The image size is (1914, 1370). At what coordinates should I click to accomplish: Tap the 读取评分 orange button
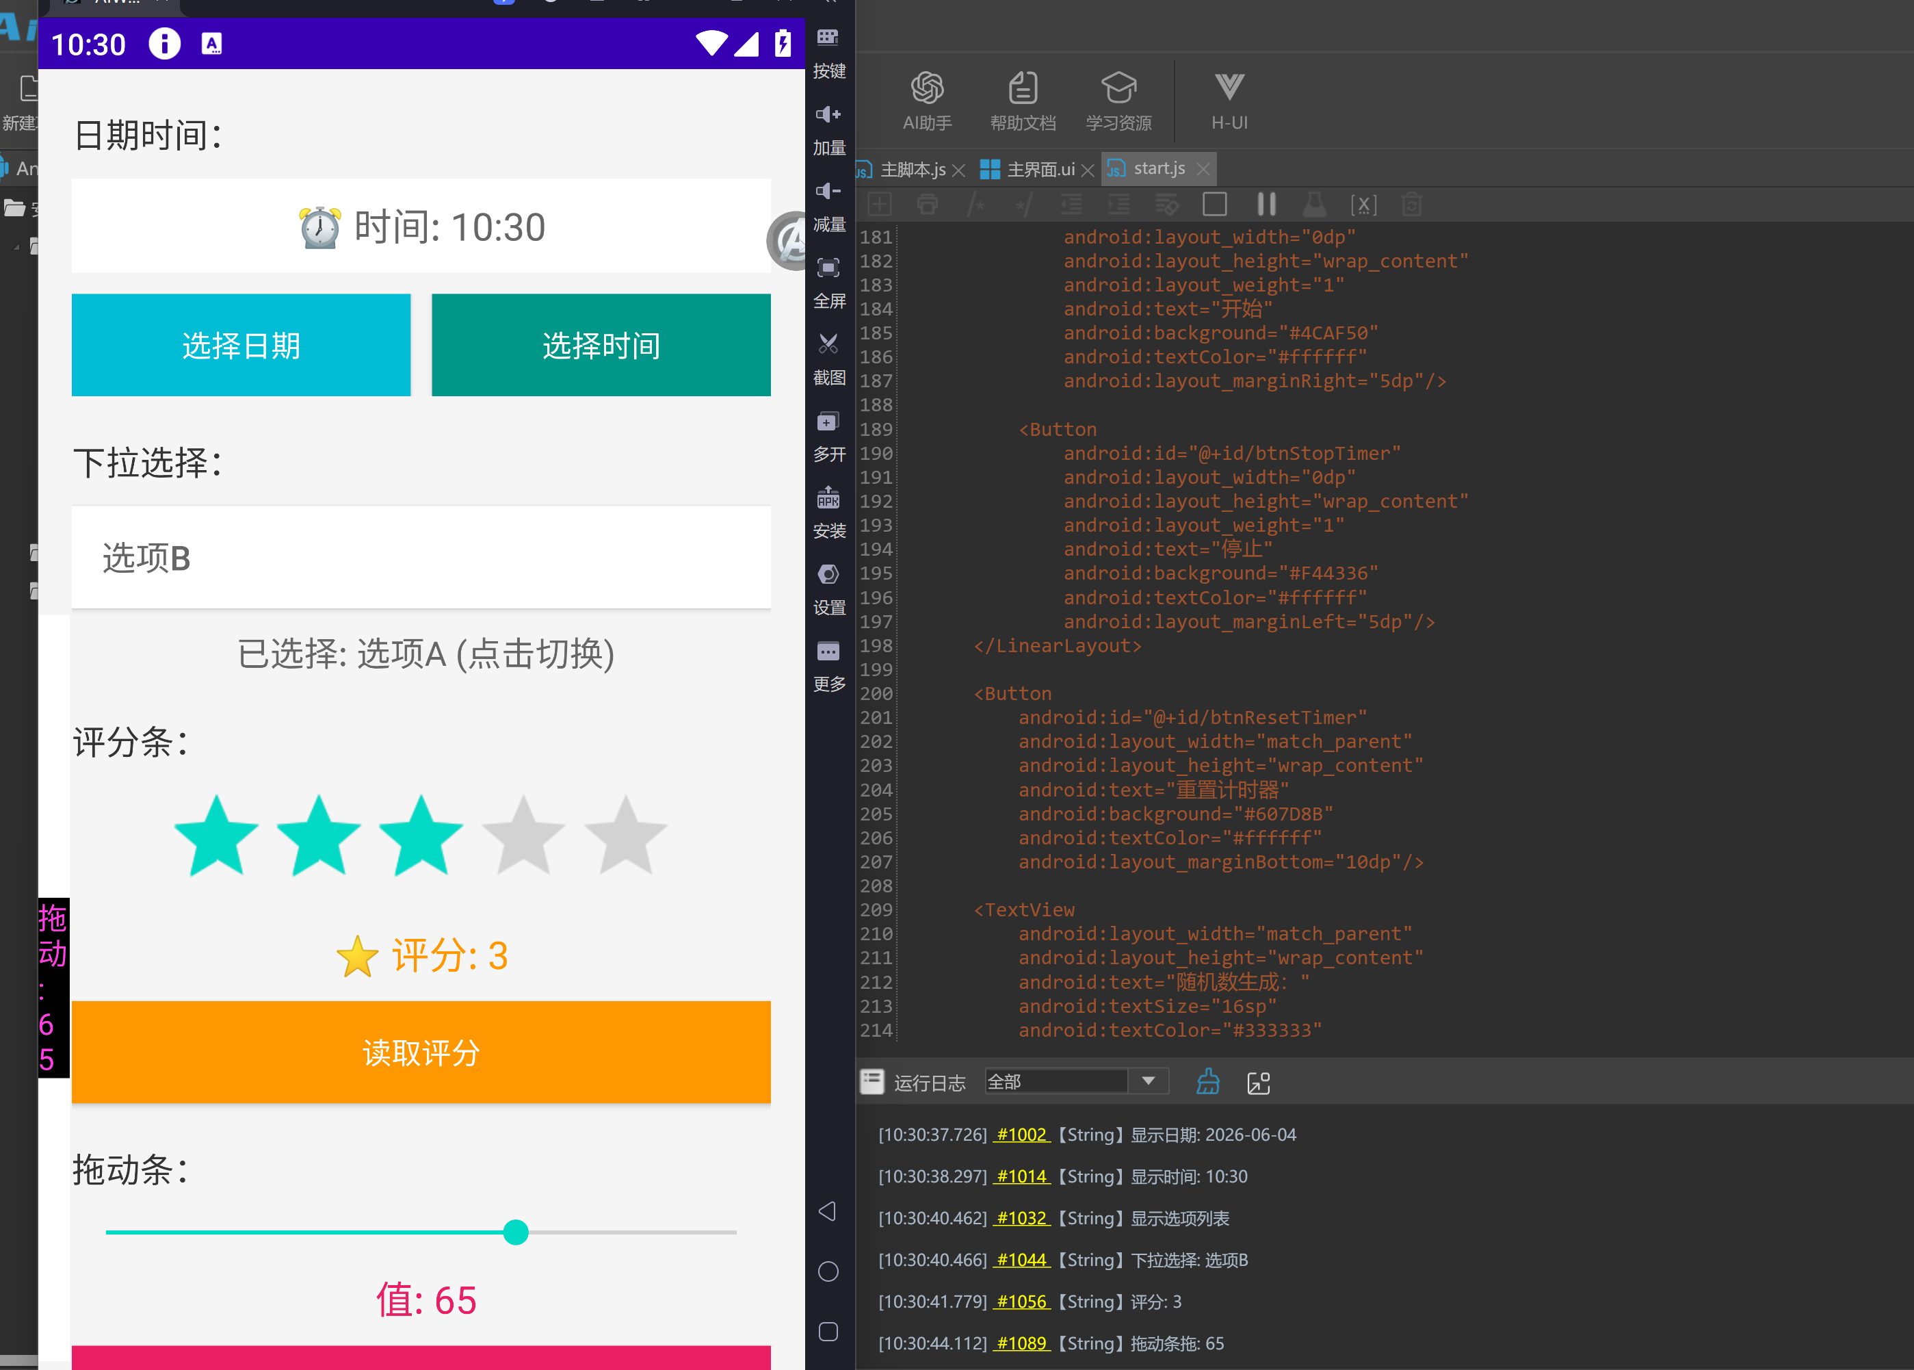421,1052
